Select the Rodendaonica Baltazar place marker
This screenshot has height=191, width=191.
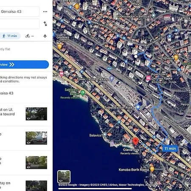tap(153, 15)
